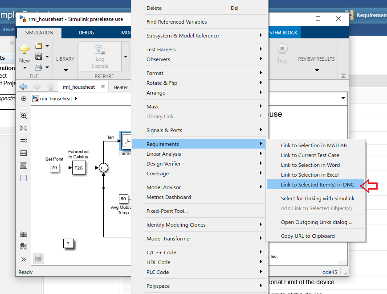Click the New model plus icon
The image size is (387, 294).
pyautogui.click(x=24, y=49)
